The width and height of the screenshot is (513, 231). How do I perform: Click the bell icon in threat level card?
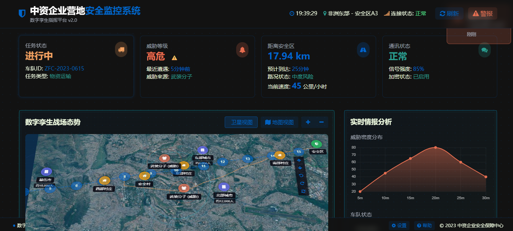(242, 49)
